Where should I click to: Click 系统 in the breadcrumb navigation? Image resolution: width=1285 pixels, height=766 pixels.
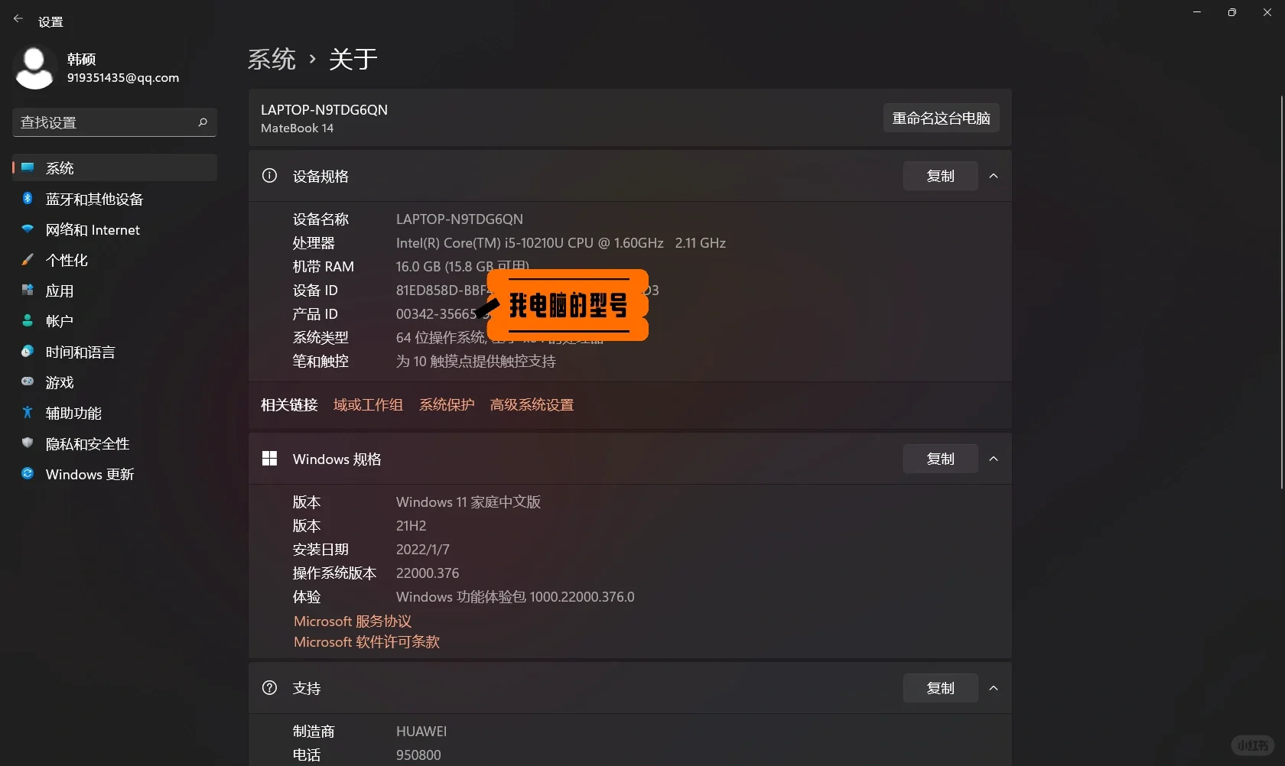click(x=272, y=59)
